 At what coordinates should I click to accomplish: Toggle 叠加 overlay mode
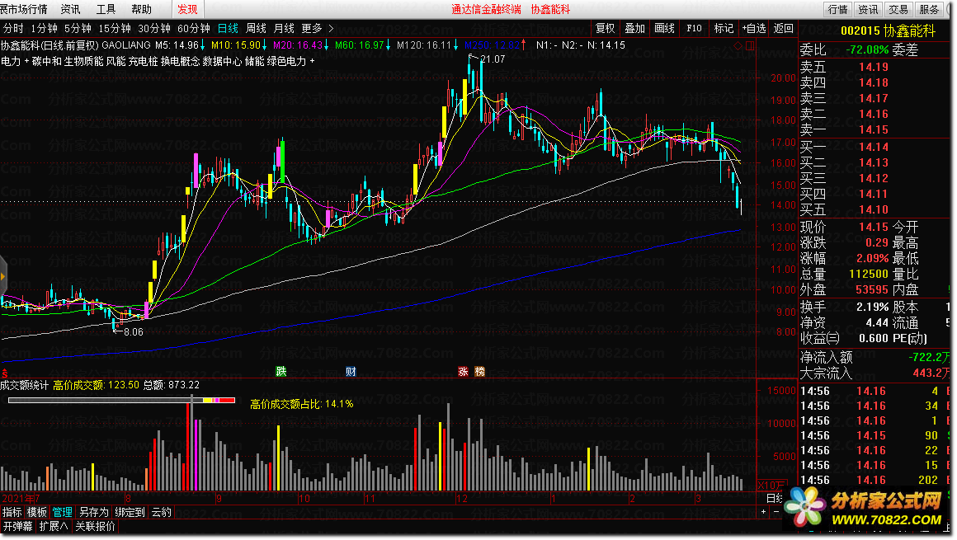pyautogui.click(x=634, y=29)
